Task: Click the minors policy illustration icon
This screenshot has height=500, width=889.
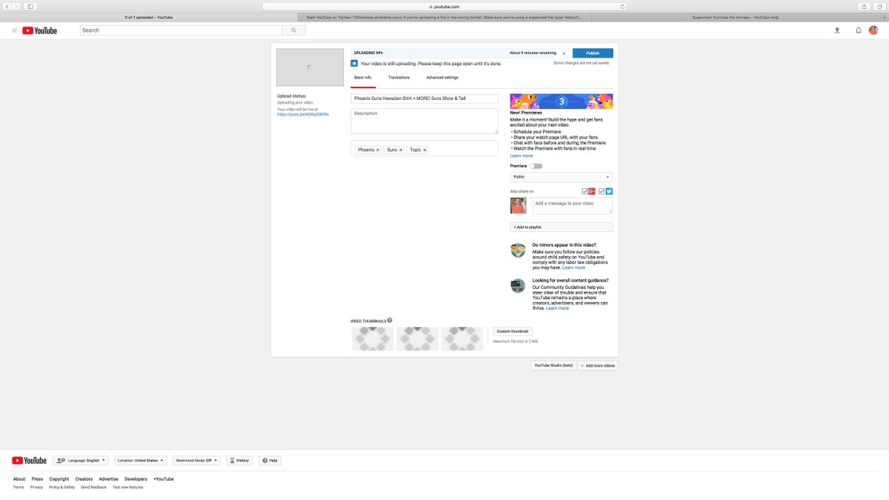Action: point(518,250)
